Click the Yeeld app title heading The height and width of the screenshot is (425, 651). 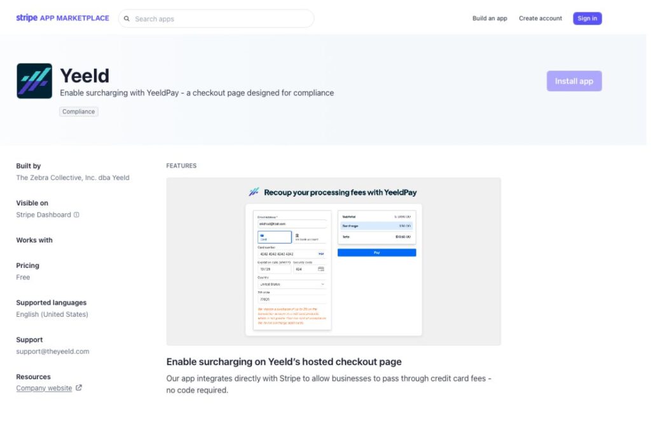click(85, 76)
